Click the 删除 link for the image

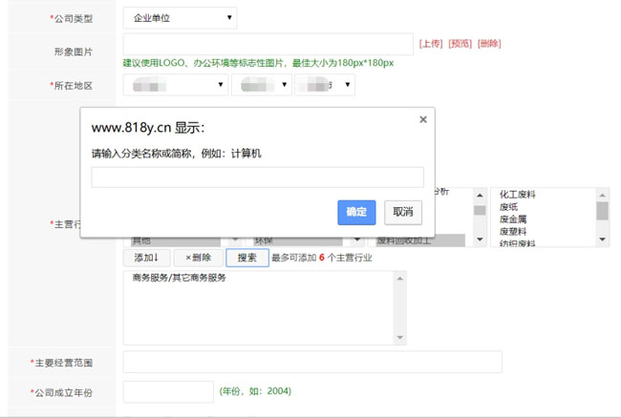(x=489, y=44)
